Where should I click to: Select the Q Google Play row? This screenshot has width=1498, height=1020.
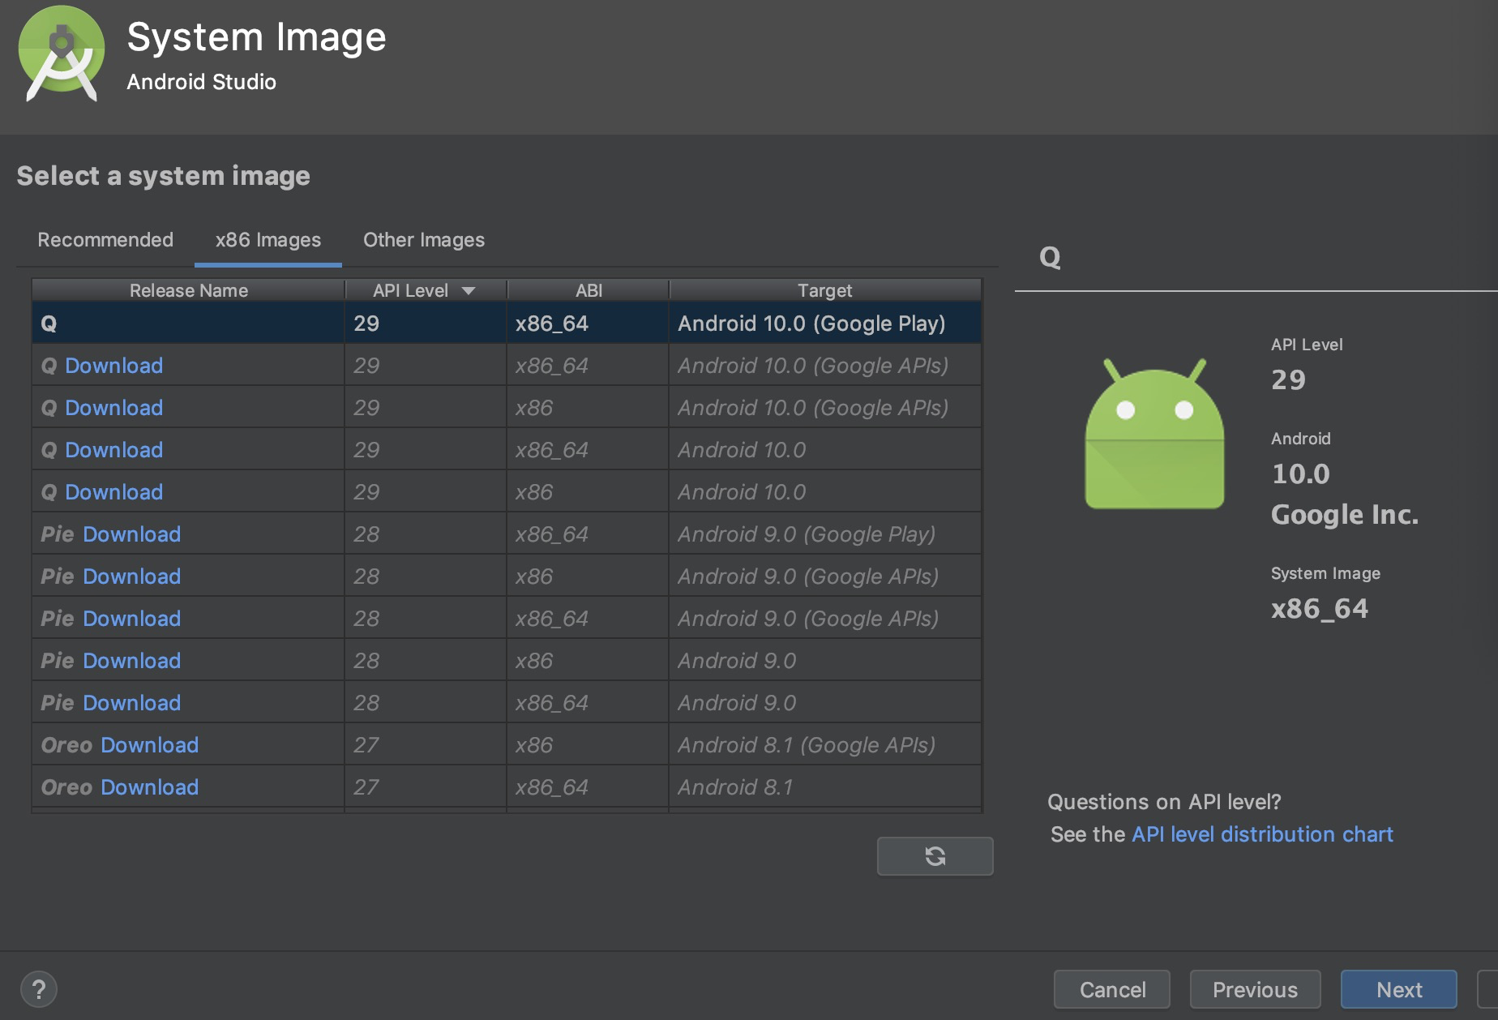point(506,324)
